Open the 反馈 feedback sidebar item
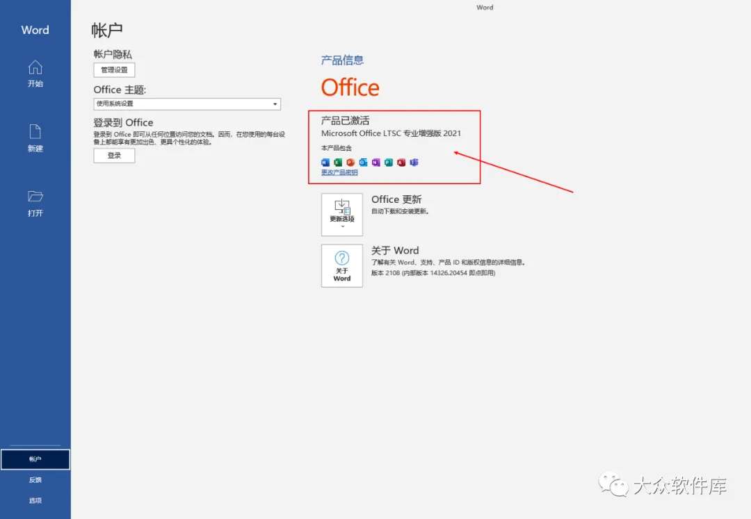The height and width of the screenshot is (519, 751). (x=35, y=480)
